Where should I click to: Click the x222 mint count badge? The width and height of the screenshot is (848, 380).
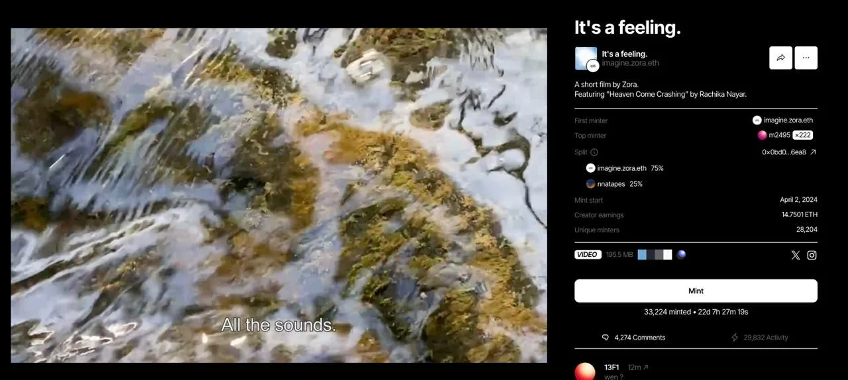tap(802, 135)
